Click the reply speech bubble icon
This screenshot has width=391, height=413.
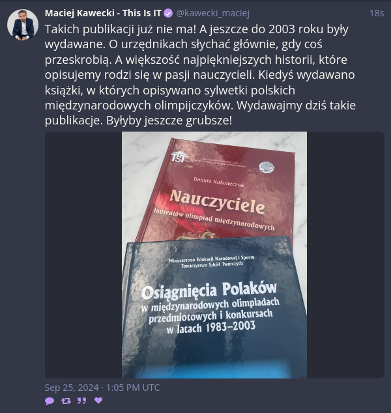click(x=50, y=401)
